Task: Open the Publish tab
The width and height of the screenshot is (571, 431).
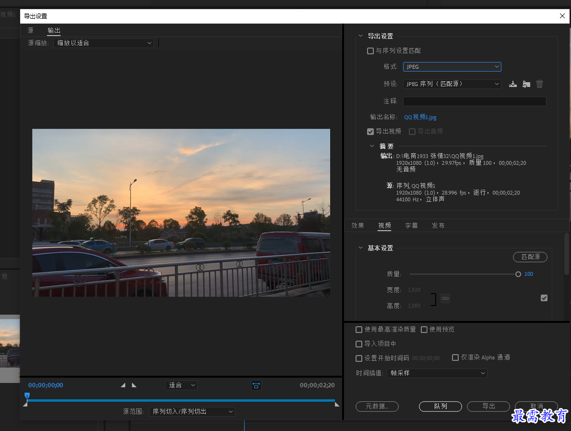Action: click(x=438, y=226)
